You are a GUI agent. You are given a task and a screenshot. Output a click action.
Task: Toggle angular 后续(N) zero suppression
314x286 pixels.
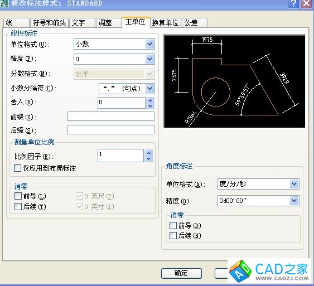point(173,236)
